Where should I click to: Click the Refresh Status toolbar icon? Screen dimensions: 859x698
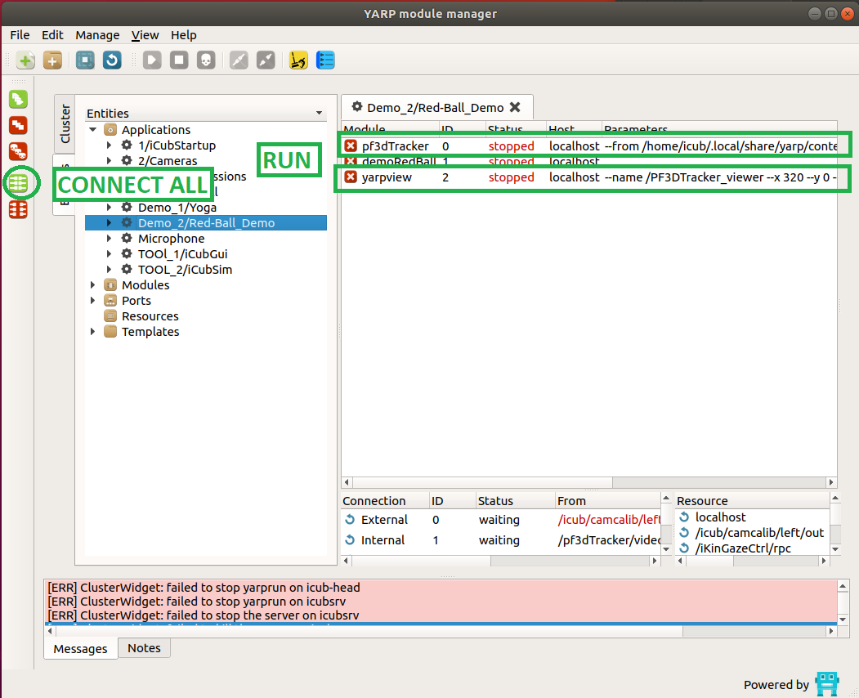click(x=112, y=60)
